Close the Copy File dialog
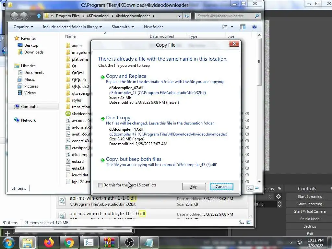The height and width of the screenshot is (249, 332). [234, 44]
